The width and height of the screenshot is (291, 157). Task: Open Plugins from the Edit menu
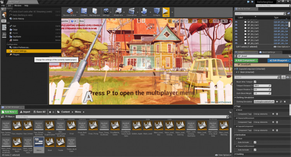pyautogui.click(x=16, y=55)
